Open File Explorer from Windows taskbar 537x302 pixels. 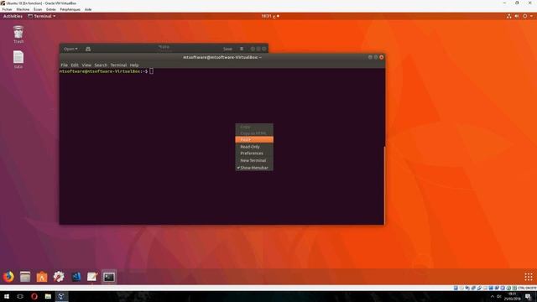coord(48,296)
